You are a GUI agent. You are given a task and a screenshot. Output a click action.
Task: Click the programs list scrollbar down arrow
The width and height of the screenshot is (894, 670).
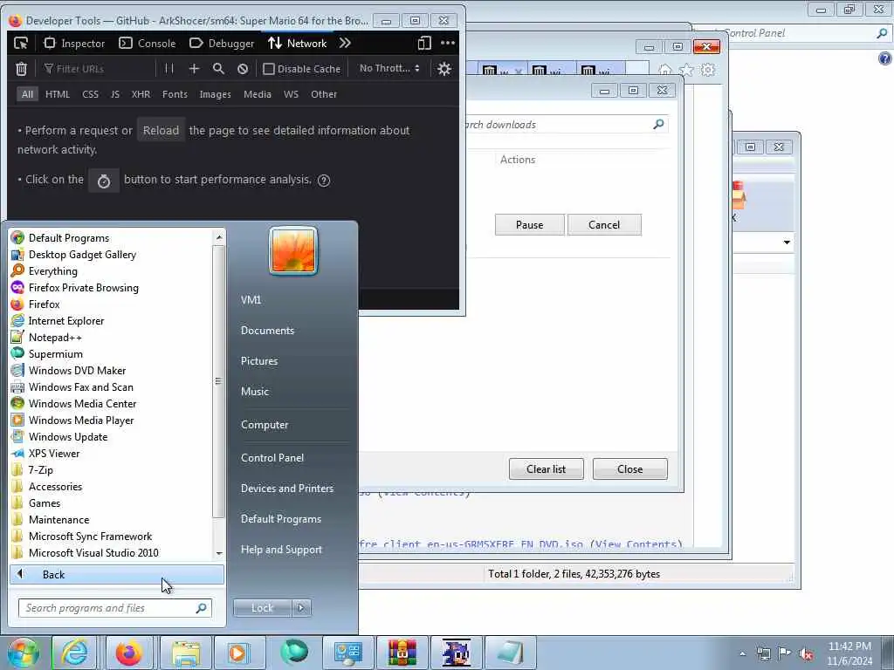pos(219,554)
